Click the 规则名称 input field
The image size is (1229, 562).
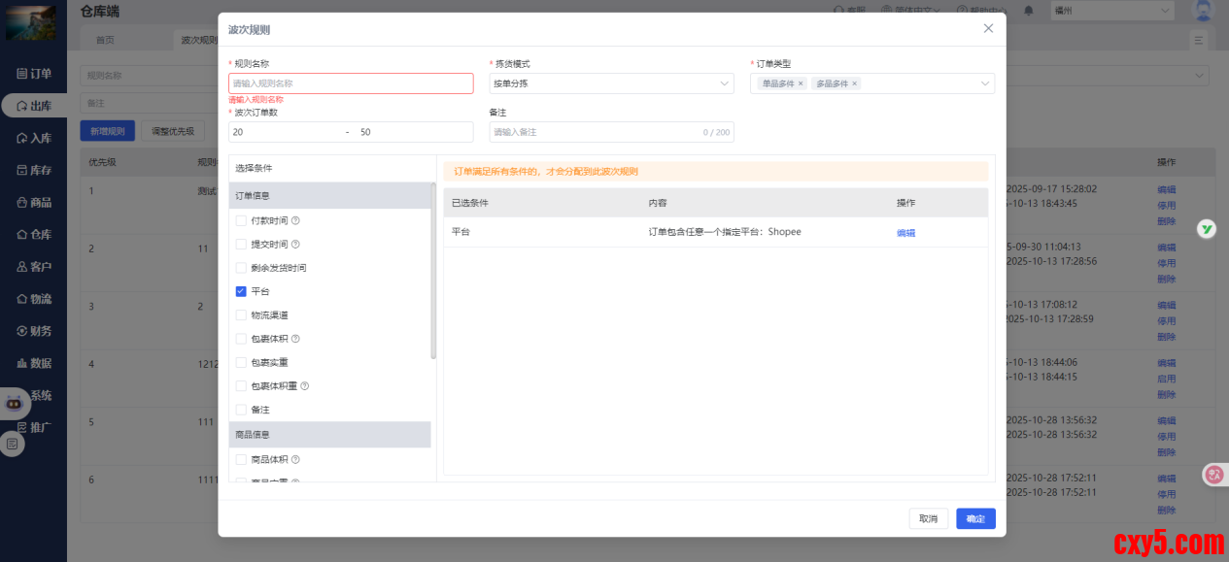351,83
